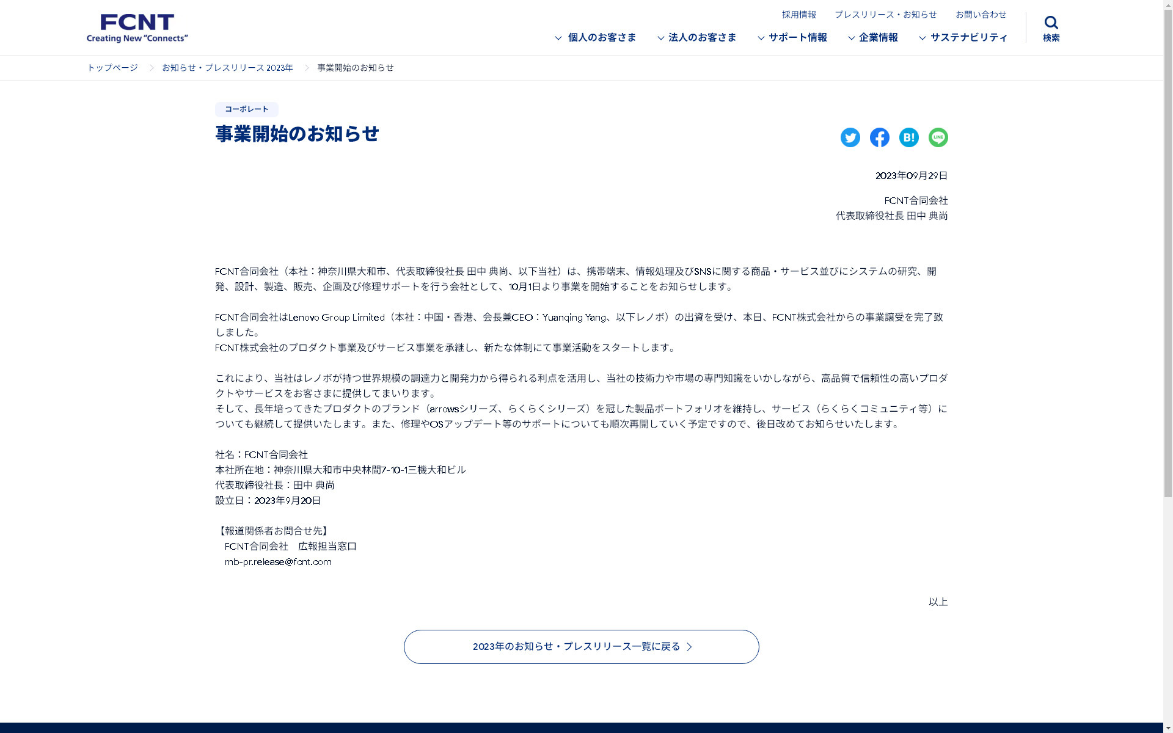This screenshot has width=1173, height=733.
Task: Bookmark with the Hatena B! icon
Action: pos(908,137)
